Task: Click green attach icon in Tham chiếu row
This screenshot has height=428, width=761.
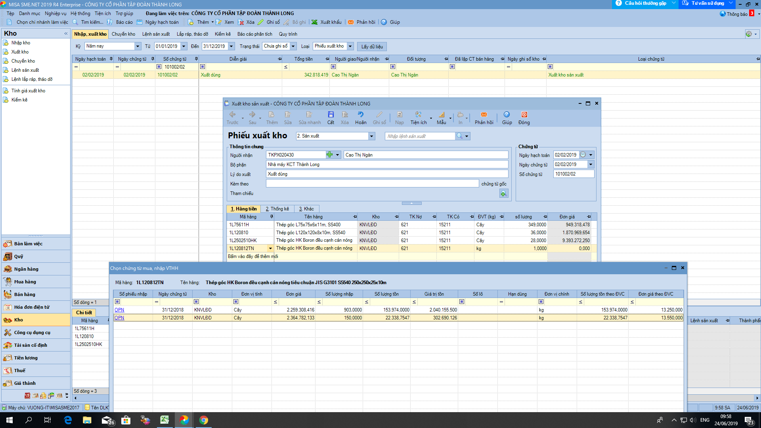Action: [503, 193]
